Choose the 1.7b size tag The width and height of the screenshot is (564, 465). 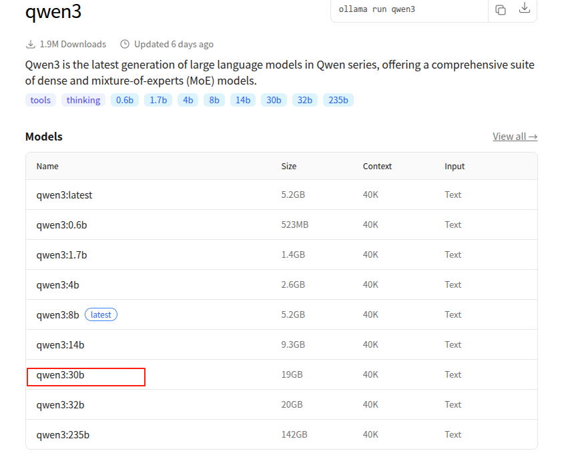point(158,100)
